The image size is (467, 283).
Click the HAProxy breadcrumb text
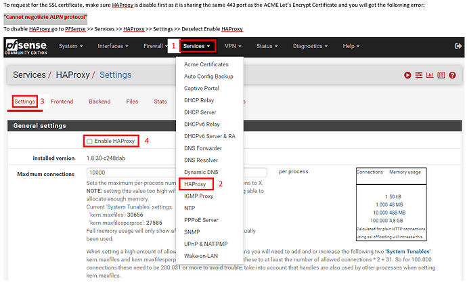tap(72, 74)
